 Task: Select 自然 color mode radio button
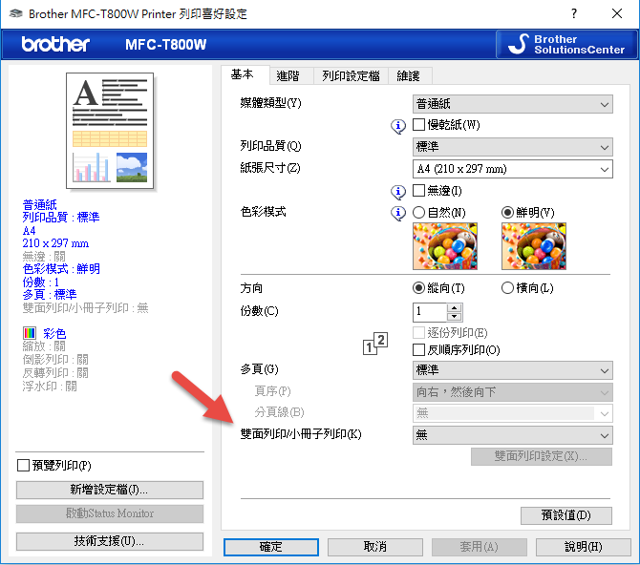[418, 212]
